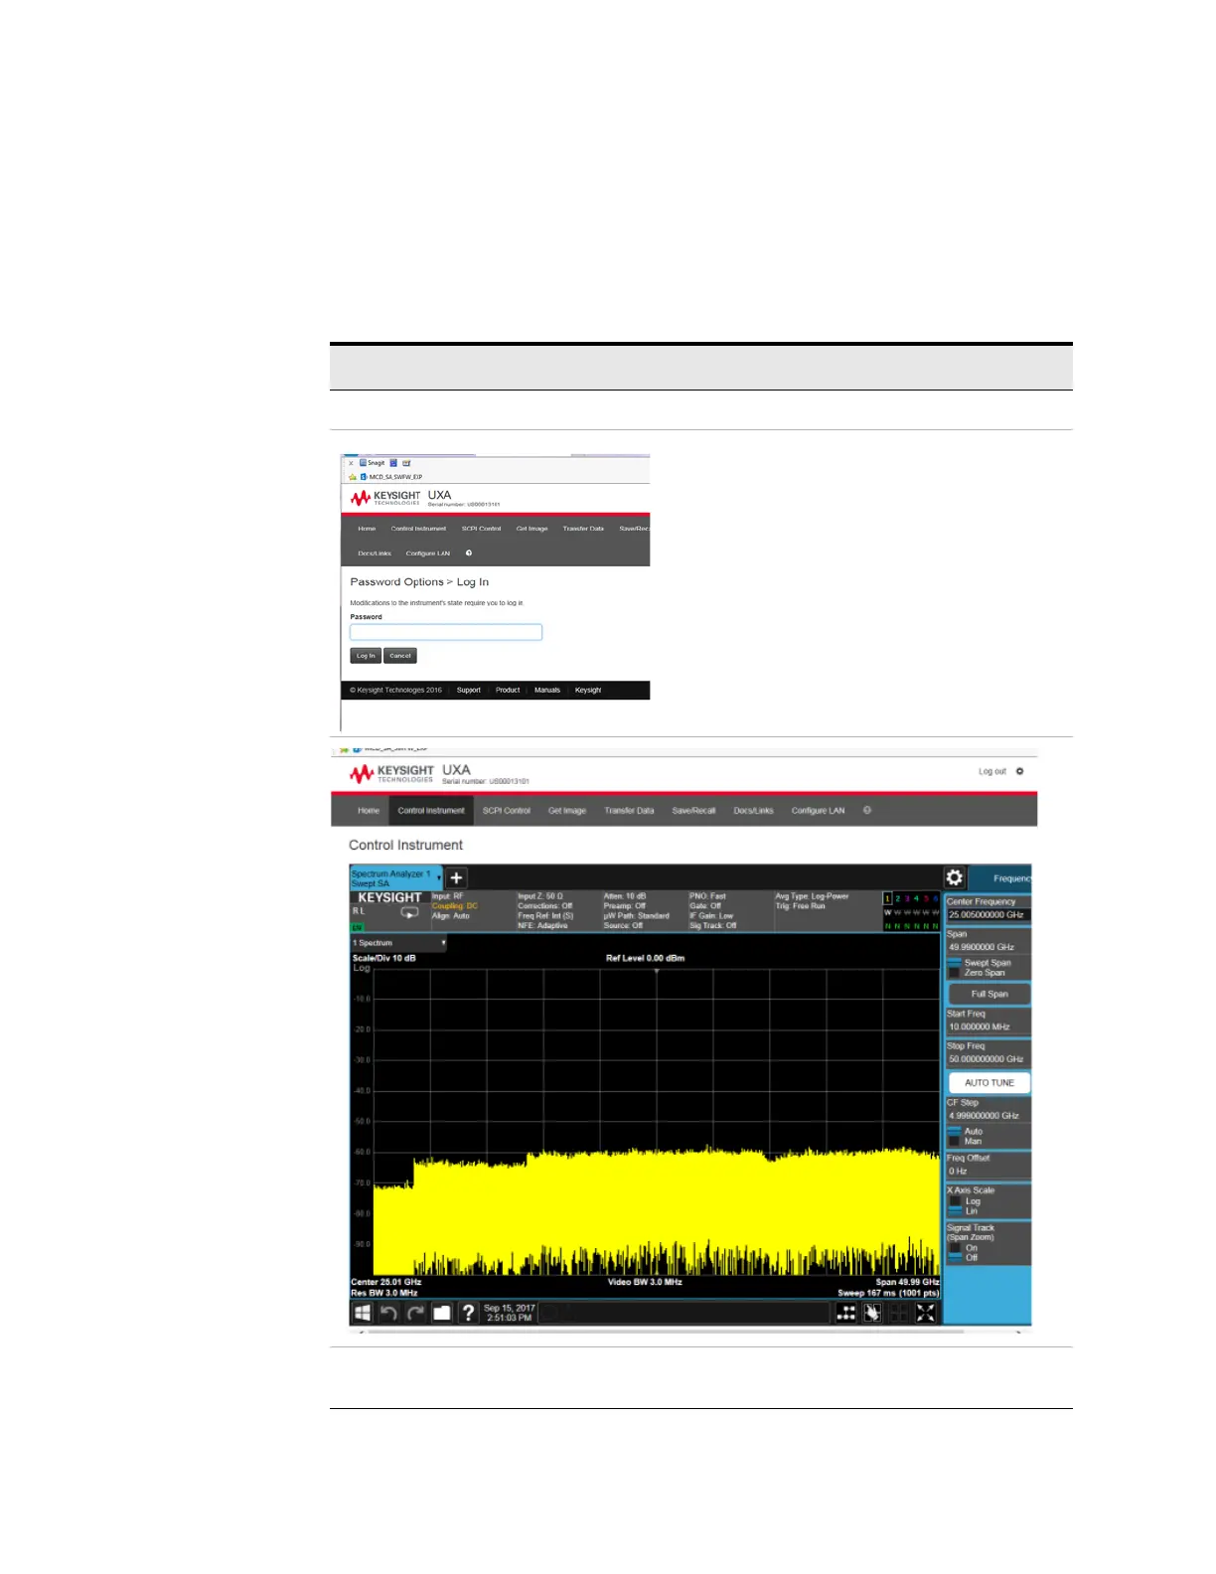Redo the action with the redo arrow
Screen dimensions: 1216x1574
[415, 1313]
